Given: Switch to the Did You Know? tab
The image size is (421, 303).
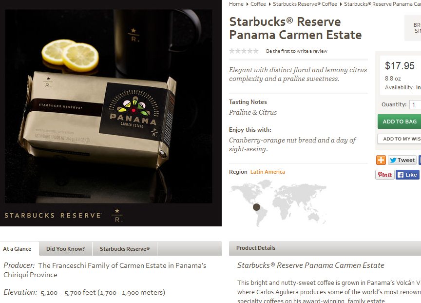Looking at the screenshot, I should tap(65, 249).
